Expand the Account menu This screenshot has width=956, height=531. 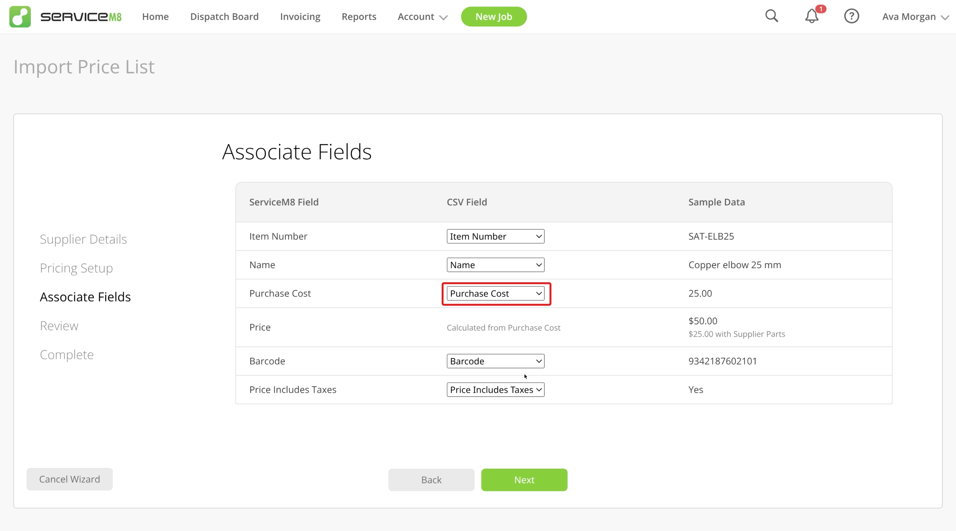pos(422,17)
